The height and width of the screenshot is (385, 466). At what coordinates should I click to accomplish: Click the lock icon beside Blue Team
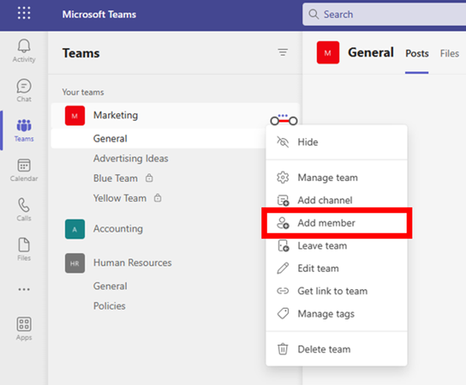click(149, 178)
